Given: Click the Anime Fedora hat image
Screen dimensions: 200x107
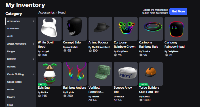Looking at the screenshot, I should pyautogui.click(x=100, y=29).
